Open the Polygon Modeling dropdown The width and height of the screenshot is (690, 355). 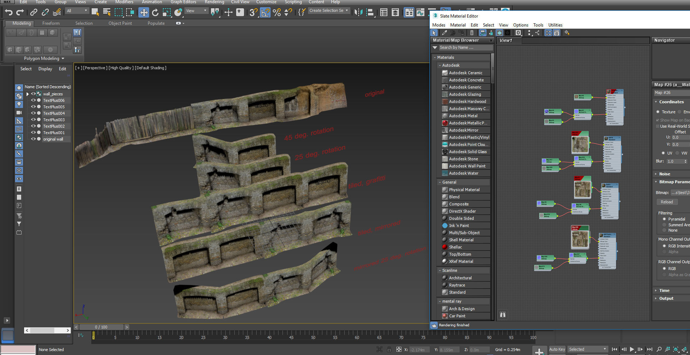tap(44, 58)
